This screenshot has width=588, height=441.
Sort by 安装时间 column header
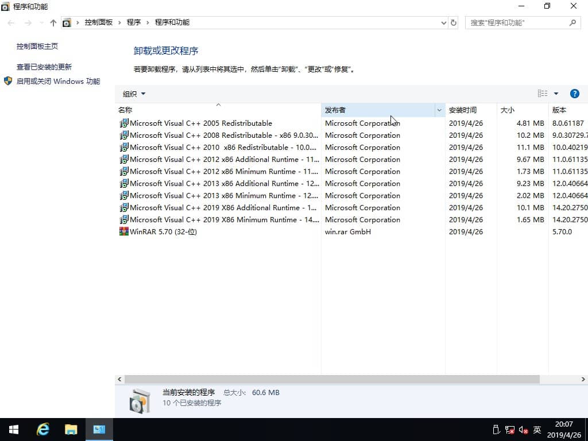pos(471,110)
